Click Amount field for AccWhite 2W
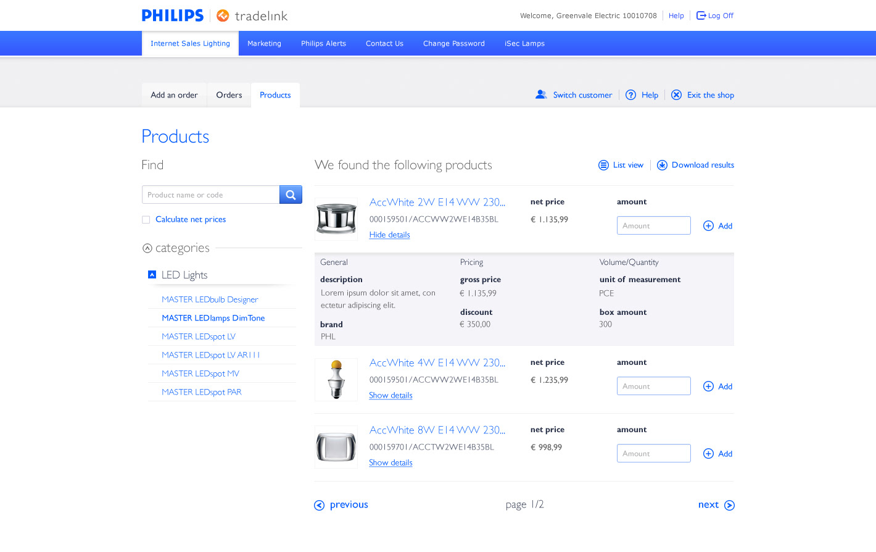The width and height of the screenshot is (876, 552). click(x=654, y=225)
